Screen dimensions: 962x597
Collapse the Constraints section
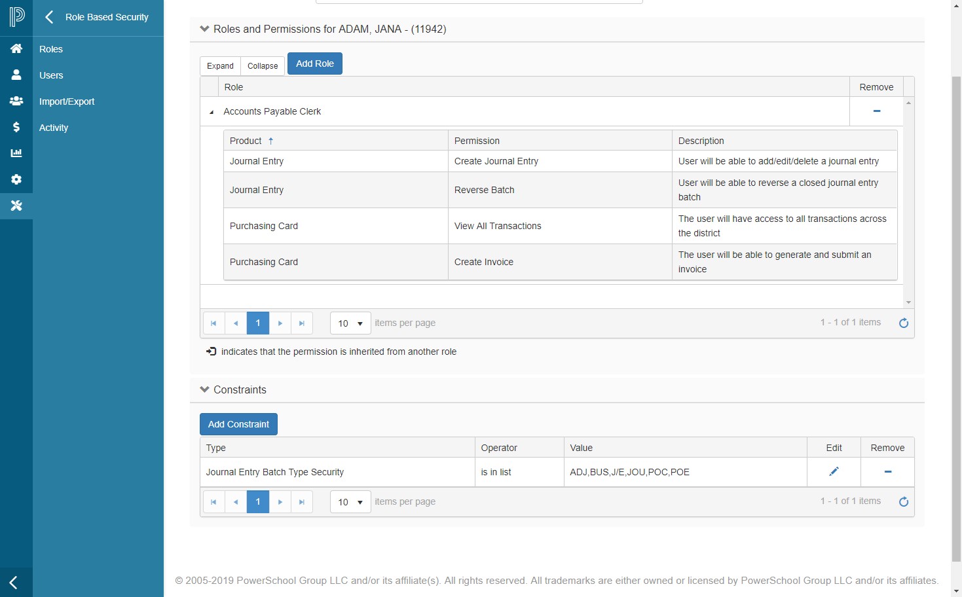pos(204,389)
